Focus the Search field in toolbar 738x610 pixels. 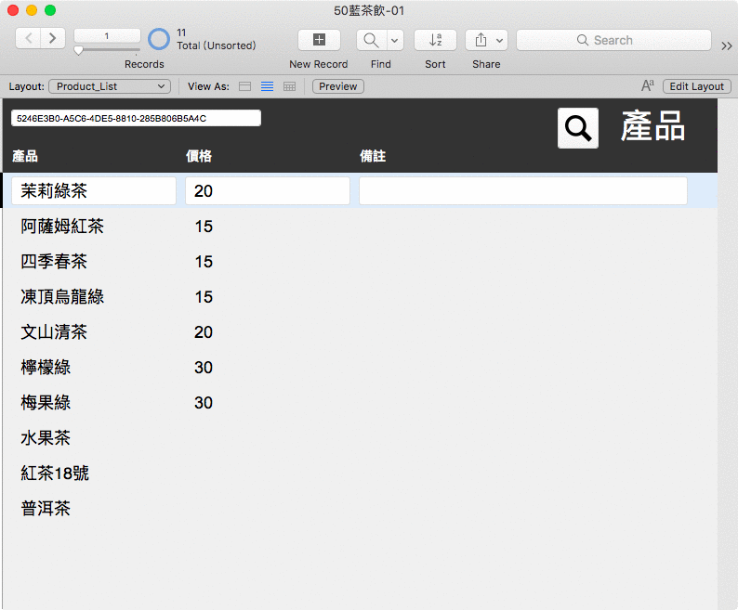tap(613, 40)
